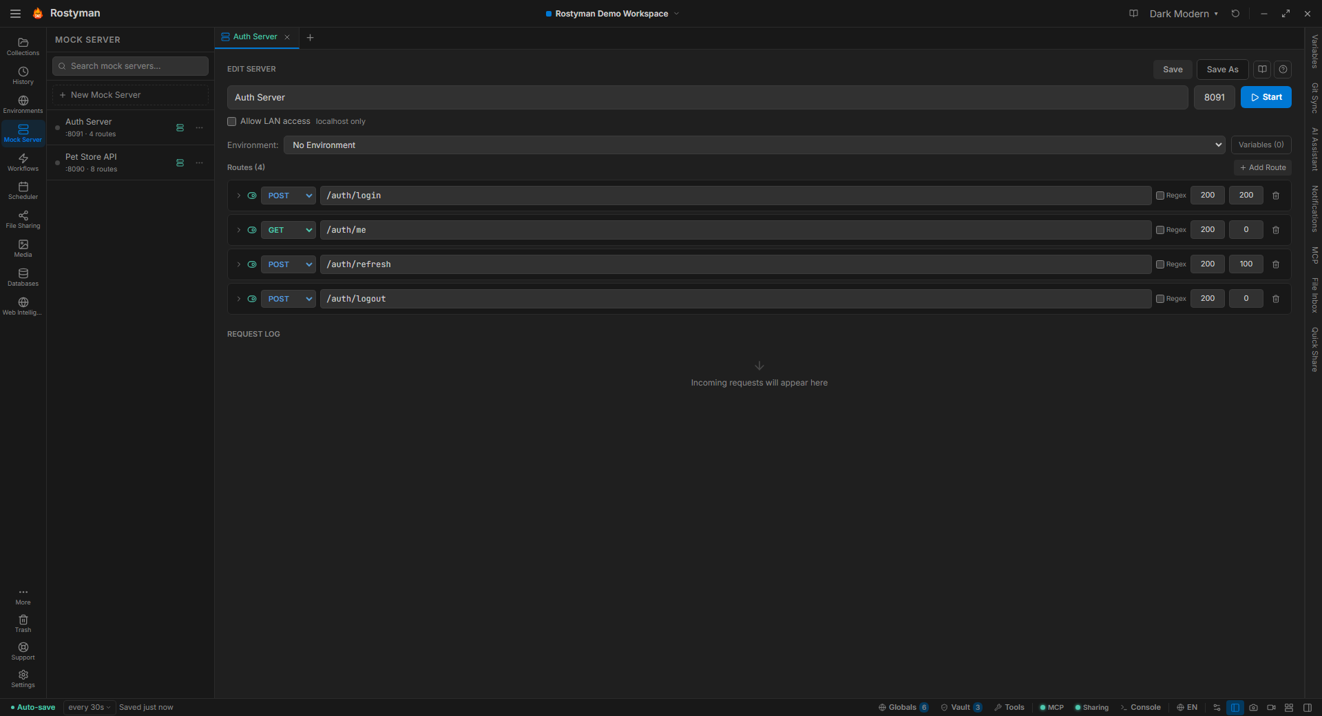Open the Scheduler sidebar panel
The image size is (1322, 716).
coord(23,191)
